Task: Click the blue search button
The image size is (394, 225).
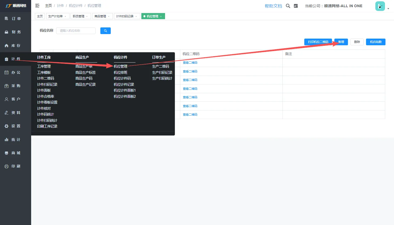Action: [x=105, y=31]
